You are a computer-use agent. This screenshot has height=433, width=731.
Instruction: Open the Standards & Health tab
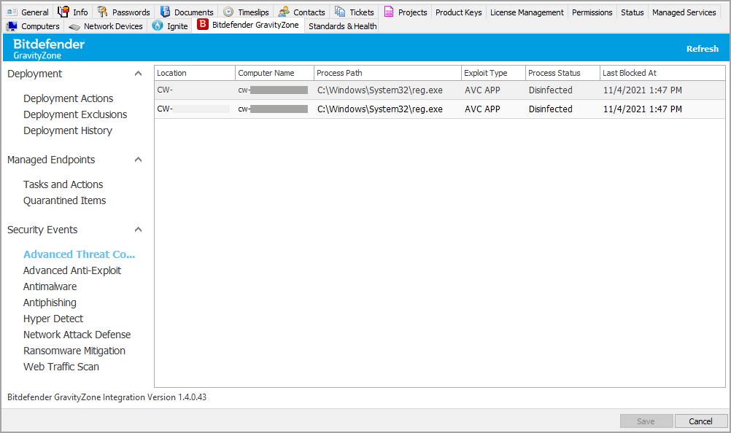click(342, 26)
